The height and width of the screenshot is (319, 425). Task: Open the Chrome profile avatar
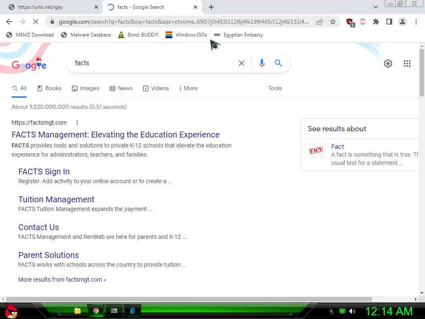(x=403, y=22)
